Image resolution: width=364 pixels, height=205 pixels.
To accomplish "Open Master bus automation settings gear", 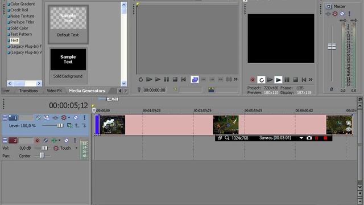I will tap(335, 14).
